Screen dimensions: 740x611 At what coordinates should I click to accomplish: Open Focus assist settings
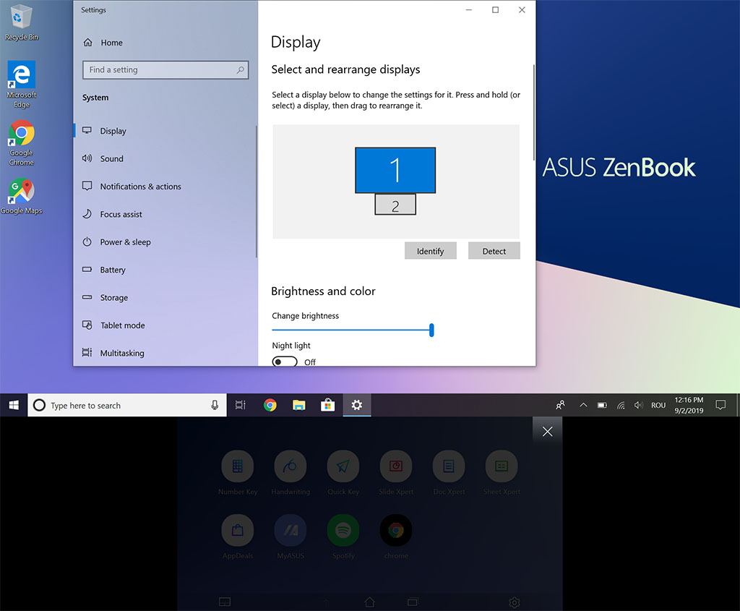pyautogui.click(x=165, y=214)
